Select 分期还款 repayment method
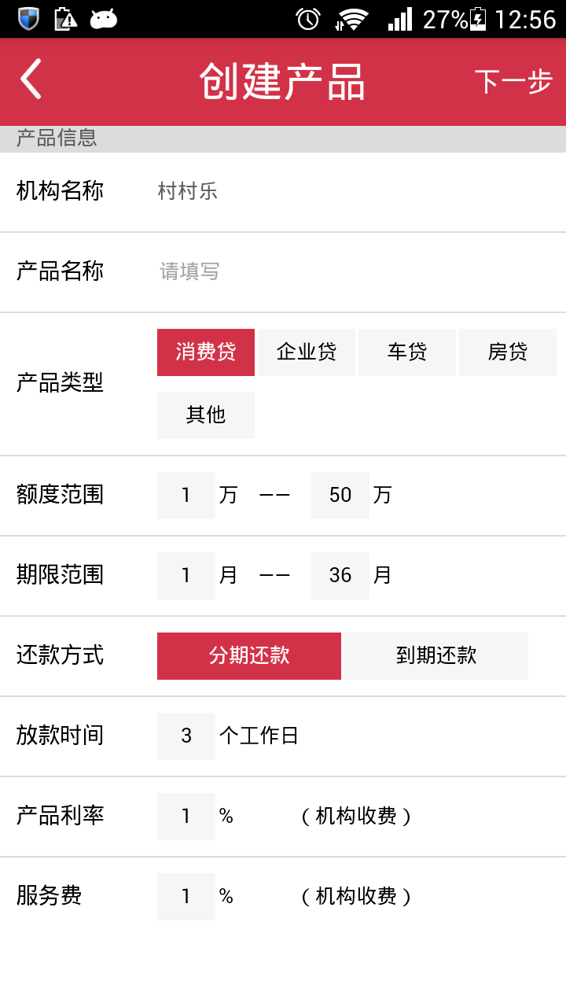 point(249,656)
